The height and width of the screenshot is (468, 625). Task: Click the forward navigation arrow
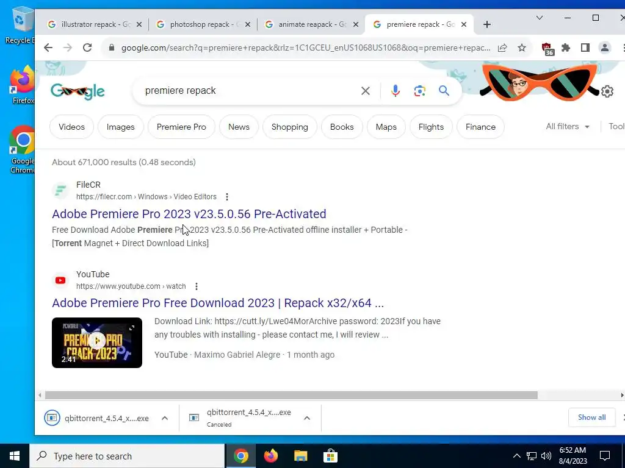(x=68, y=48)
